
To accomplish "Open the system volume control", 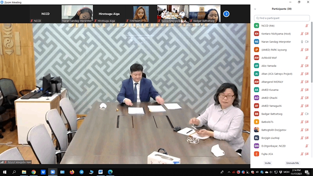I will pyautogui.click(x=271, y=172).
